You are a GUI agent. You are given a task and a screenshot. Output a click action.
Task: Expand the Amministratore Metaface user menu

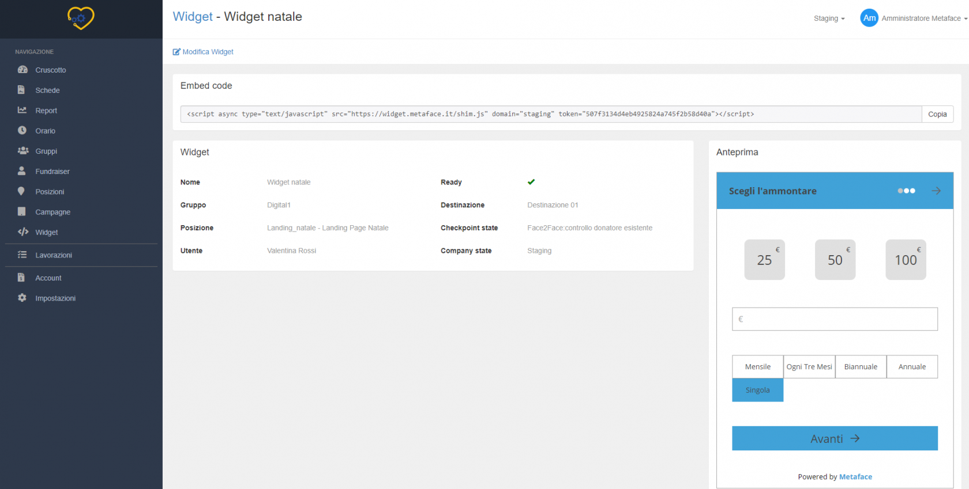pyautogui.click(x=920, y=18)
